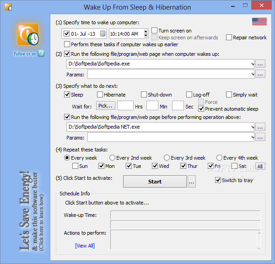
Task: Toggle the wake-up date checkbox
Action: (66, 33)
